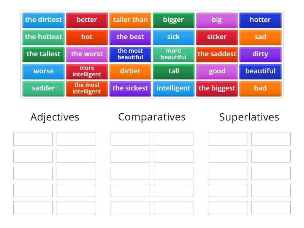Click the 'the most beautiful' tile

130,54
